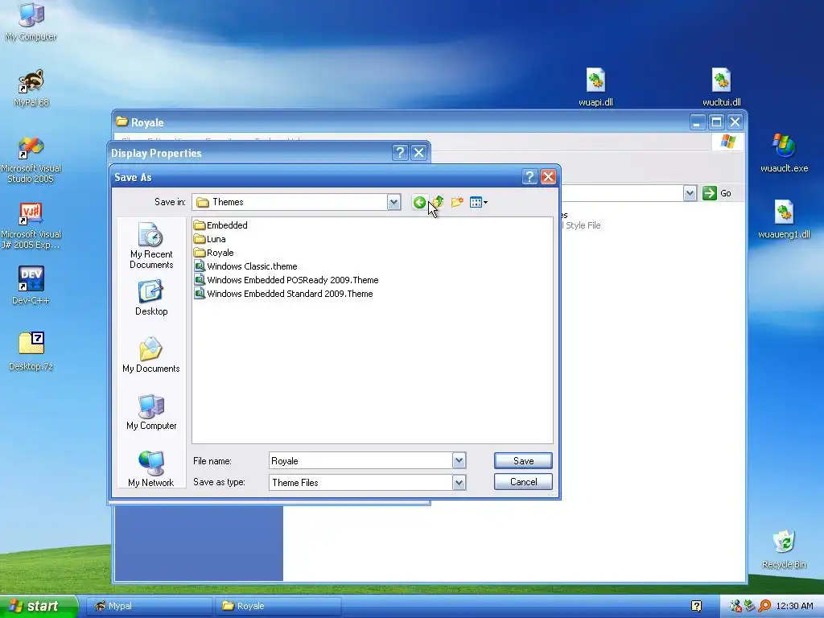The height and width of the screenshot is (618, 824).
Task: Expand the Save as type dropdown arrow
Action: click(459, 483)
